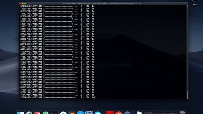Click the line starting with 86507520/102853048
Image resolution: width=203 pixels, height=114 pixels.
[x=57, y=82]
